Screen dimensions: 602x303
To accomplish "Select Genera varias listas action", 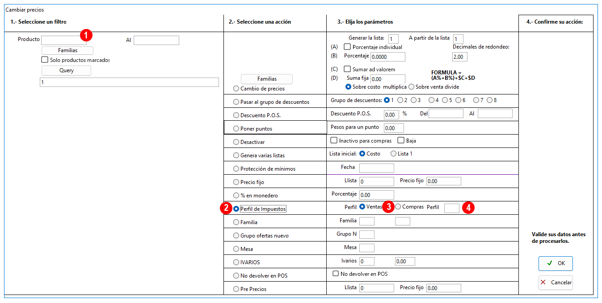I will [236, 156].
